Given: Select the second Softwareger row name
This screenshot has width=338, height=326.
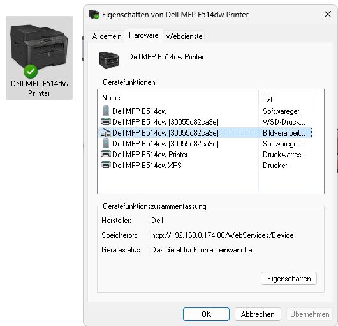Looking at the screenshot, I should 165,144.
